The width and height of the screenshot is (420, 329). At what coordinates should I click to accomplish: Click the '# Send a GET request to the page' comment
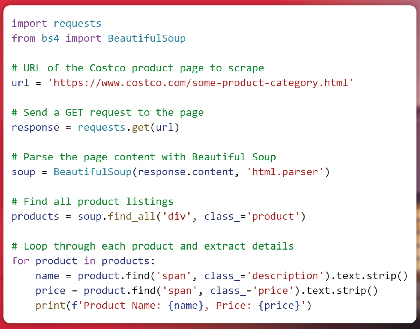click(108, 113)
